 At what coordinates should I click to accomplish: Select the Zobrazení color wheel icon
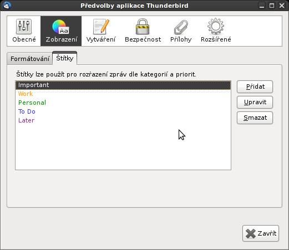[x=61, y=27]
